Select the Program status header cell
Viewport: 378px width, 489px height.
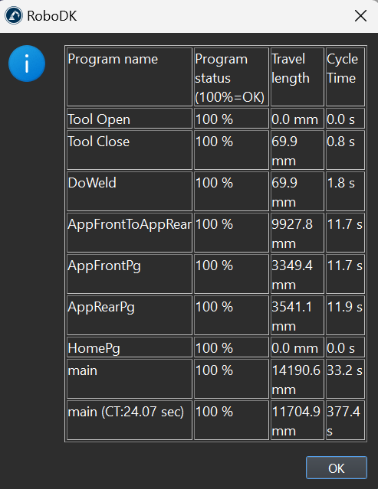(232, 77)
